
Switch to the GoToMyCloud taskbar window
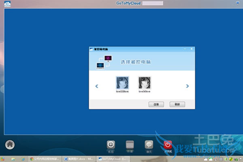tap(113, 159)
